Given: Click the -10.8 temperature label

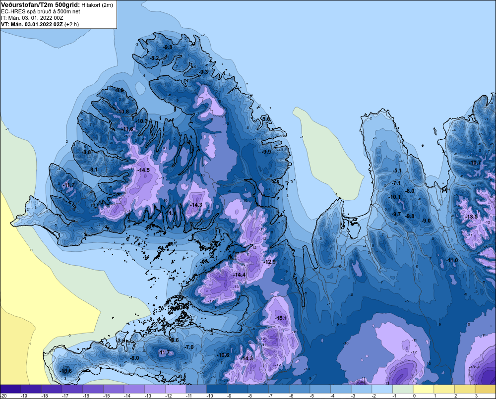Looking at the screenshot, I should 123,112.
